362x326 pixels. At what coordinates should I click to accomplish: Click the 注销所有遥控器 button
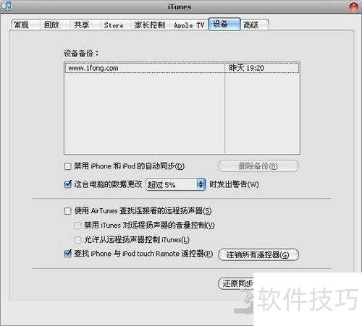click(x=258, y=254)
